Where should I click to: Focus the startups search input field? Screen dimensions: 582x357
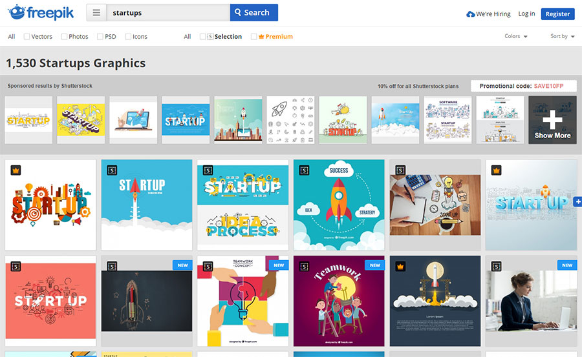(168, 13)
